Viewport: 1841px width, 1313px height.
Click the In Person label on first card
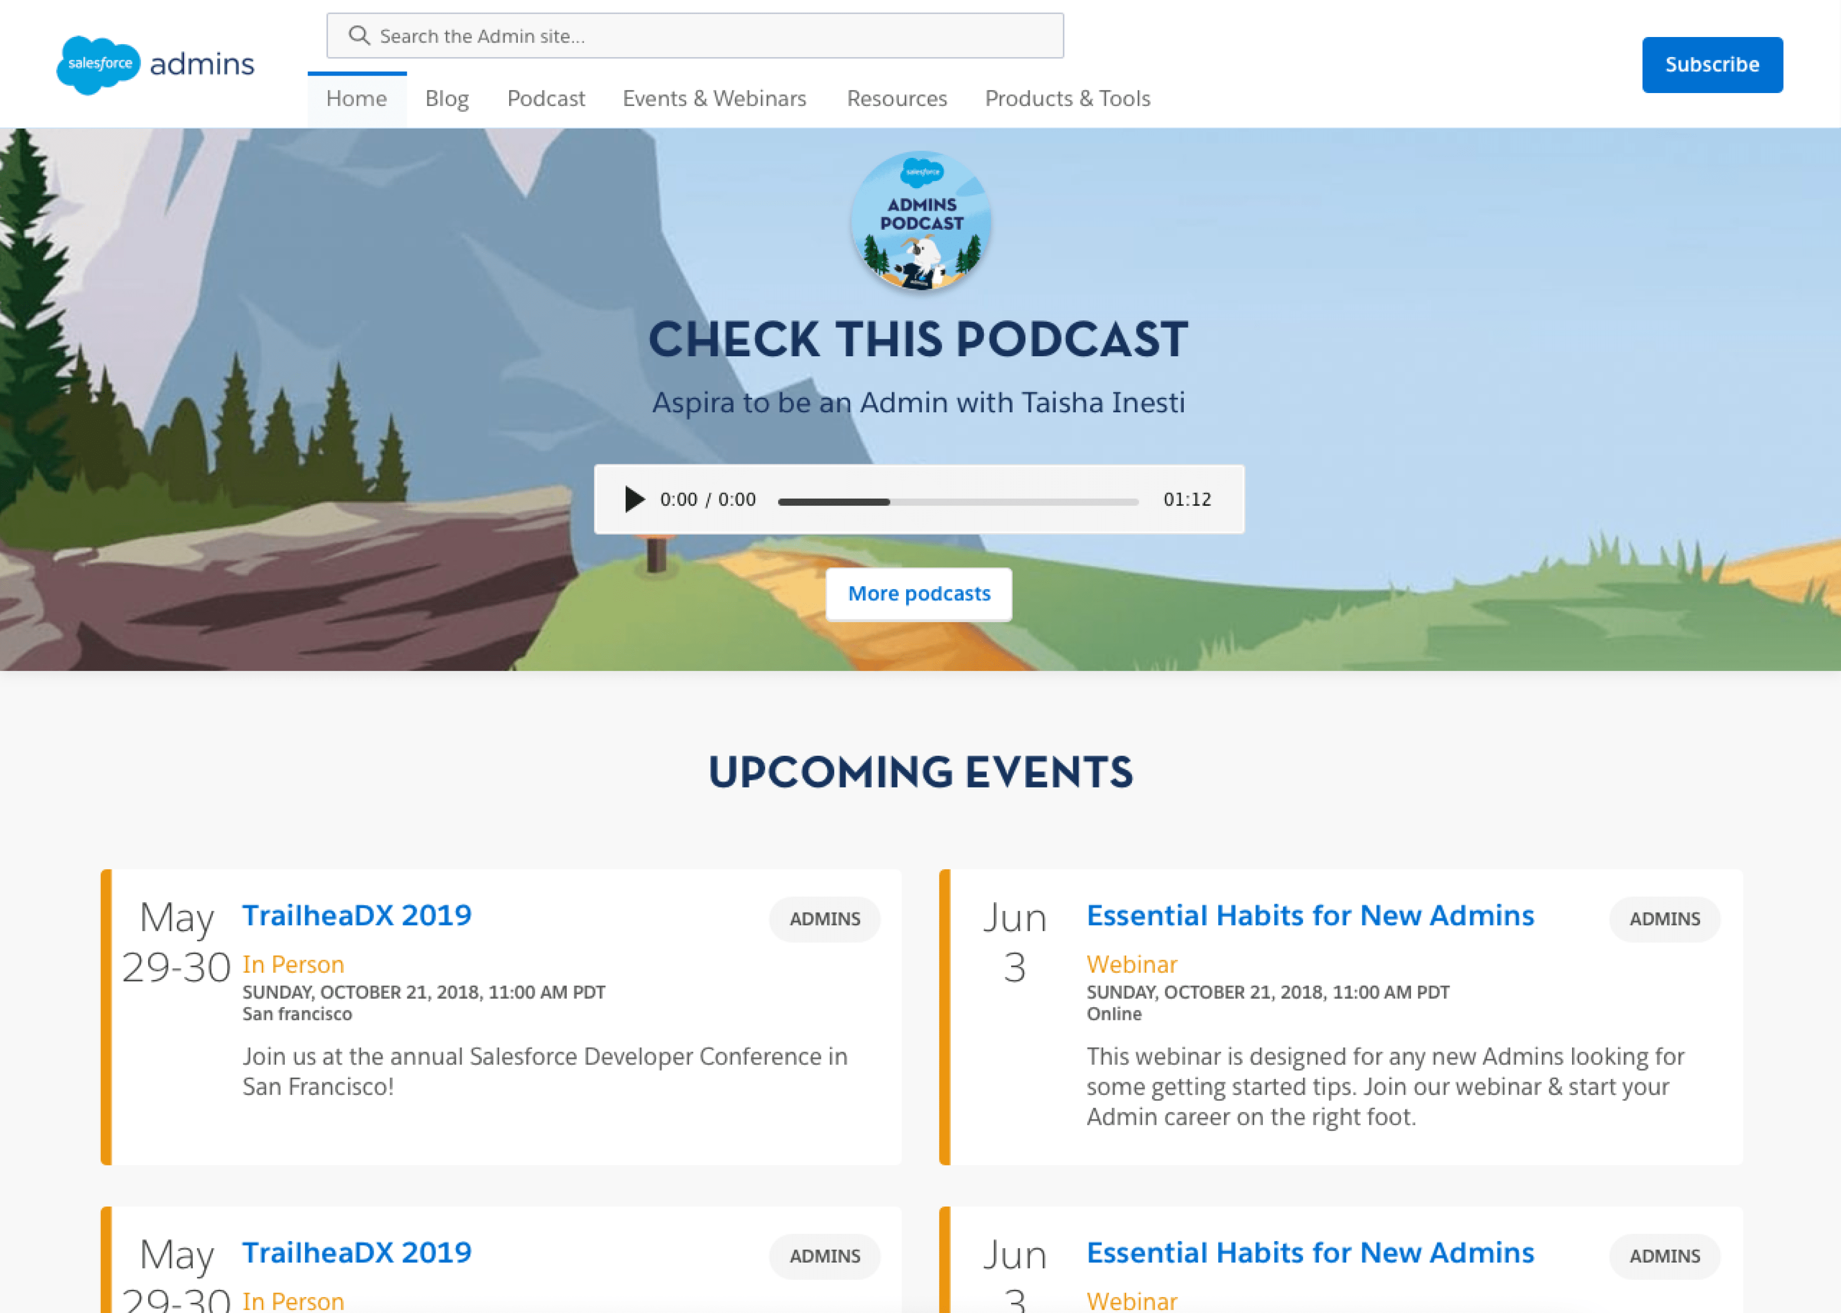coord(294,964)
